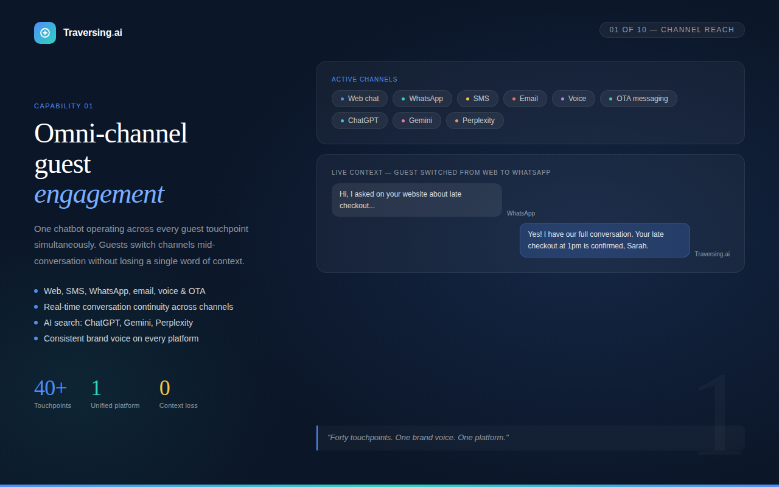Click the 40+ Touchpoints statistic
The image size is (779, 487).
[x=53, y=394]
